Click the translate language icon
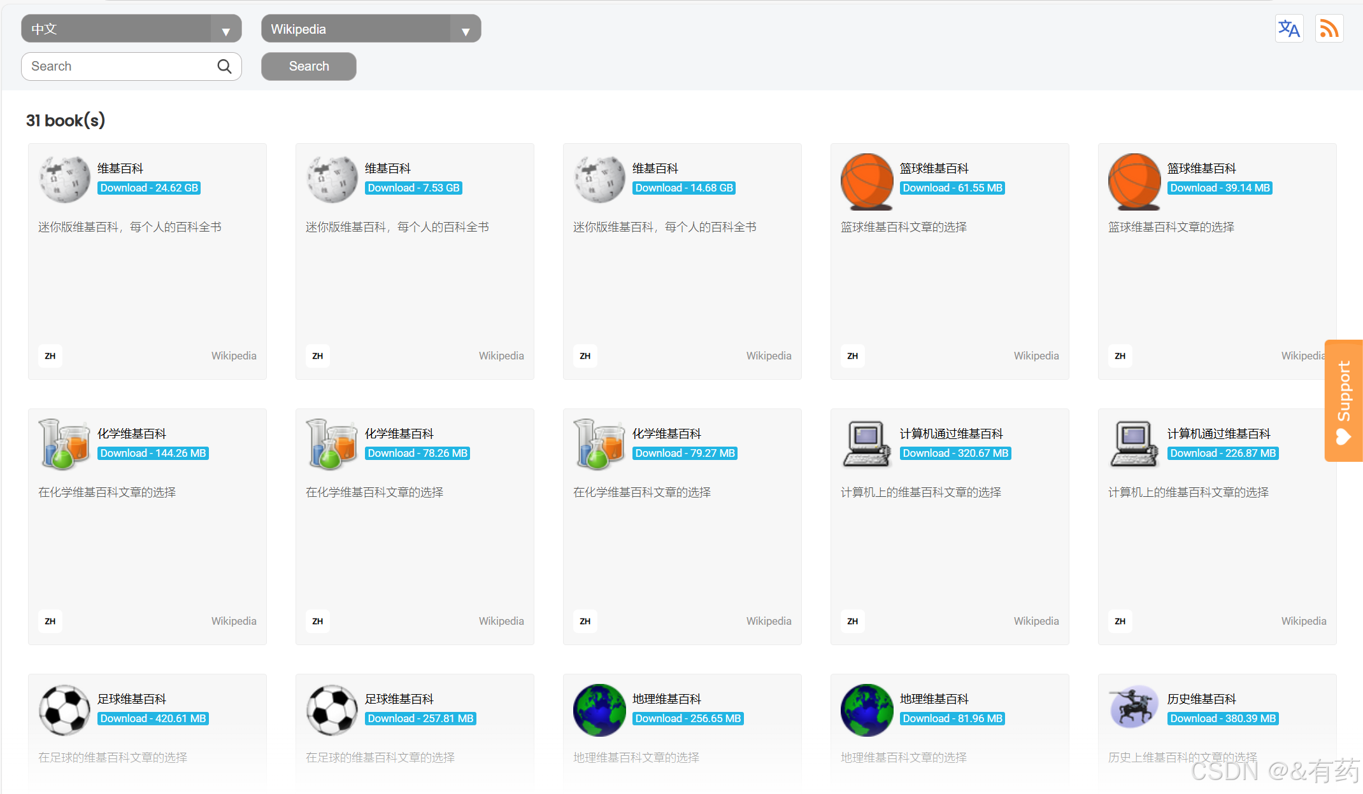1363x794 pixels. coord(1288,29)
